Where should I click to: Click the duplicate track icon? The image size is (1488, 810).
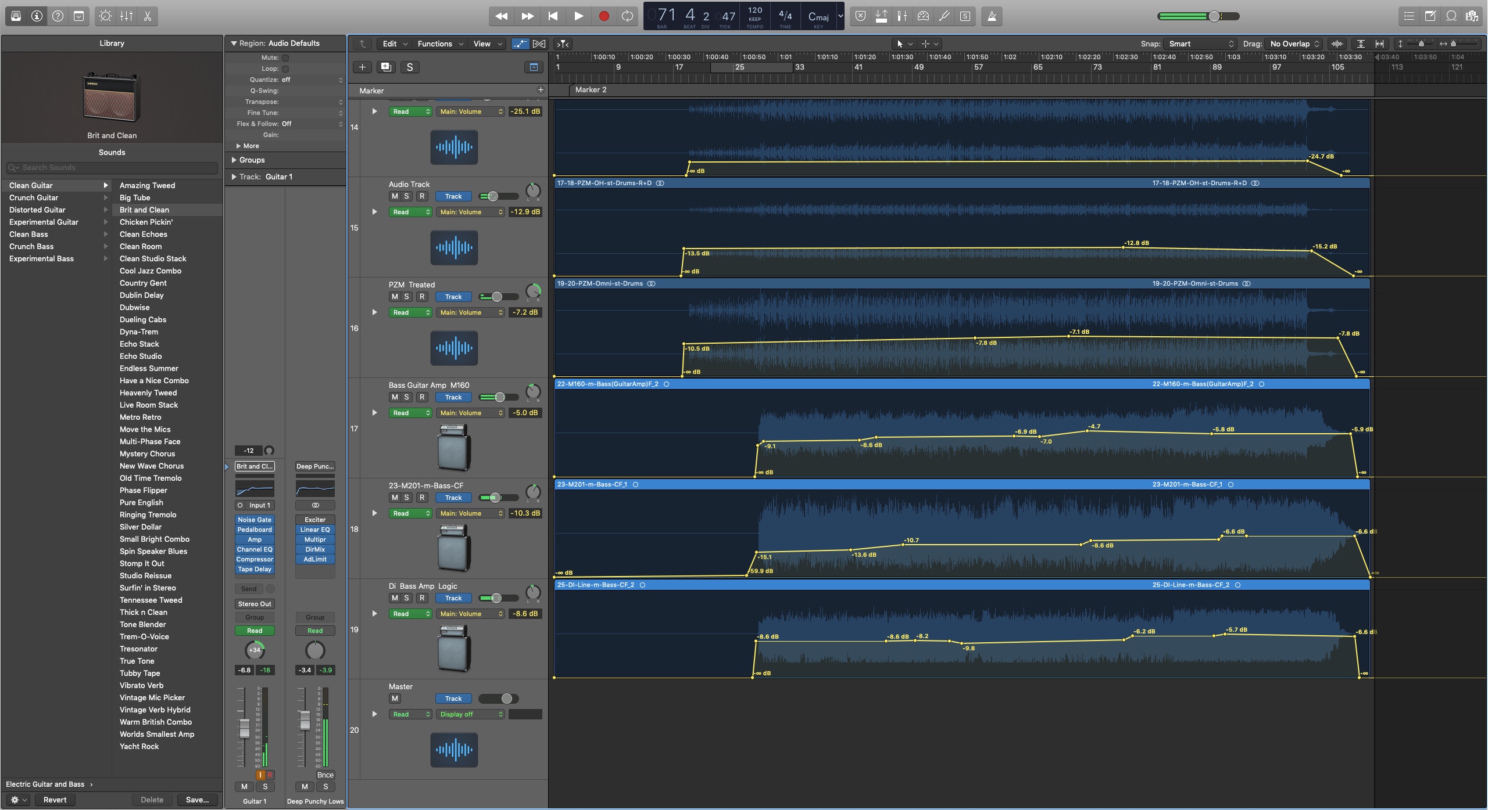pyautogui.click(x=386, y=67)
